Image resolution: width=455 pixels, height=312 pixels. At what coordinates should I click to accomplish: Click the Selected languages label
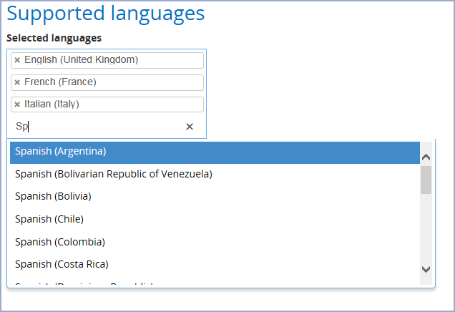point(54,38)
